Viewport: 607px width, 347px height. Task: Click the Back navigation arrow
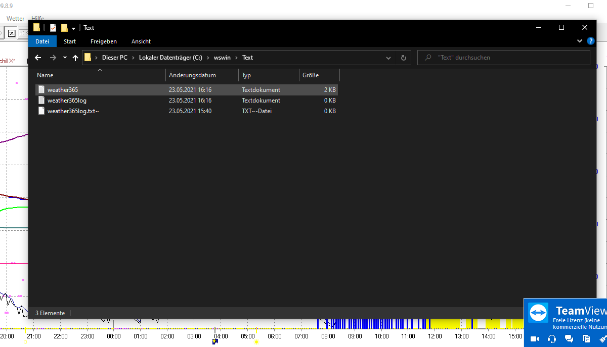[38, 58]
